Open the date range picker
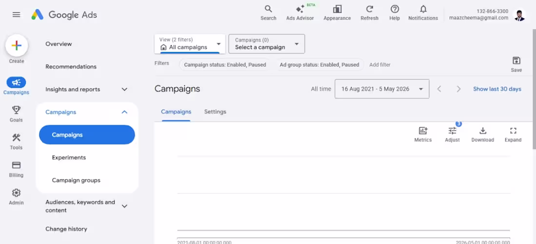 [382, 89]
